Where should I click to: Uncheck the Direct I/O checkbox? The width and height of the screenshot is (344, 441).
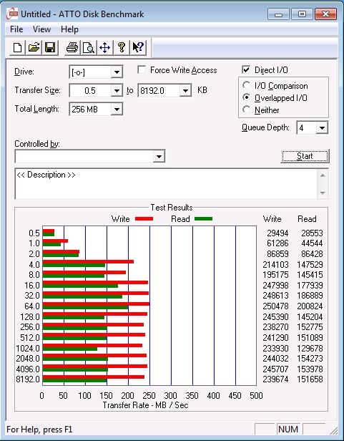tap(246, 69)
